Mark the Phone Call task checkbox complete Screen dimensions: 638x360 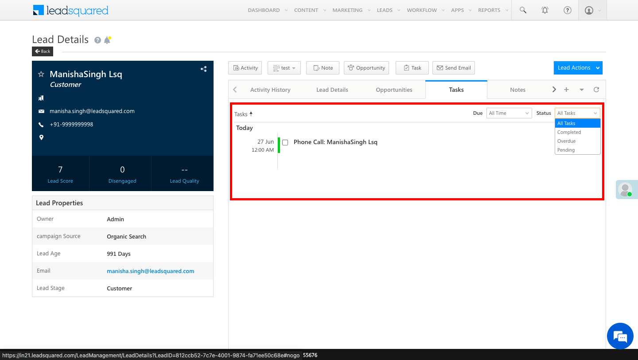pos(285,142)
